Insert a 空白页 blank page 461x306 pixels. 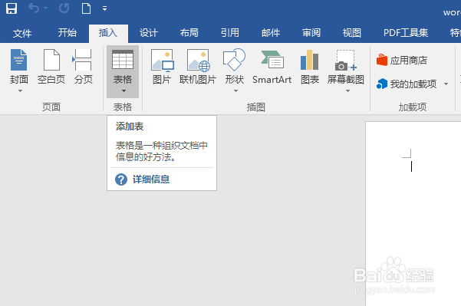[51, 67]
